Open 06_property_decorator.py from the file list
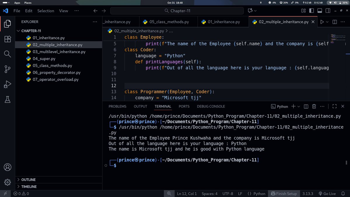The height and width of the screenshot is (197, 350). point(58,72)
